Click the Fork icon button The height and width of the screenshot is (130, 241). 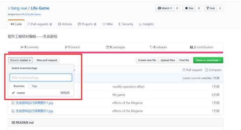[x=208, y=8]
